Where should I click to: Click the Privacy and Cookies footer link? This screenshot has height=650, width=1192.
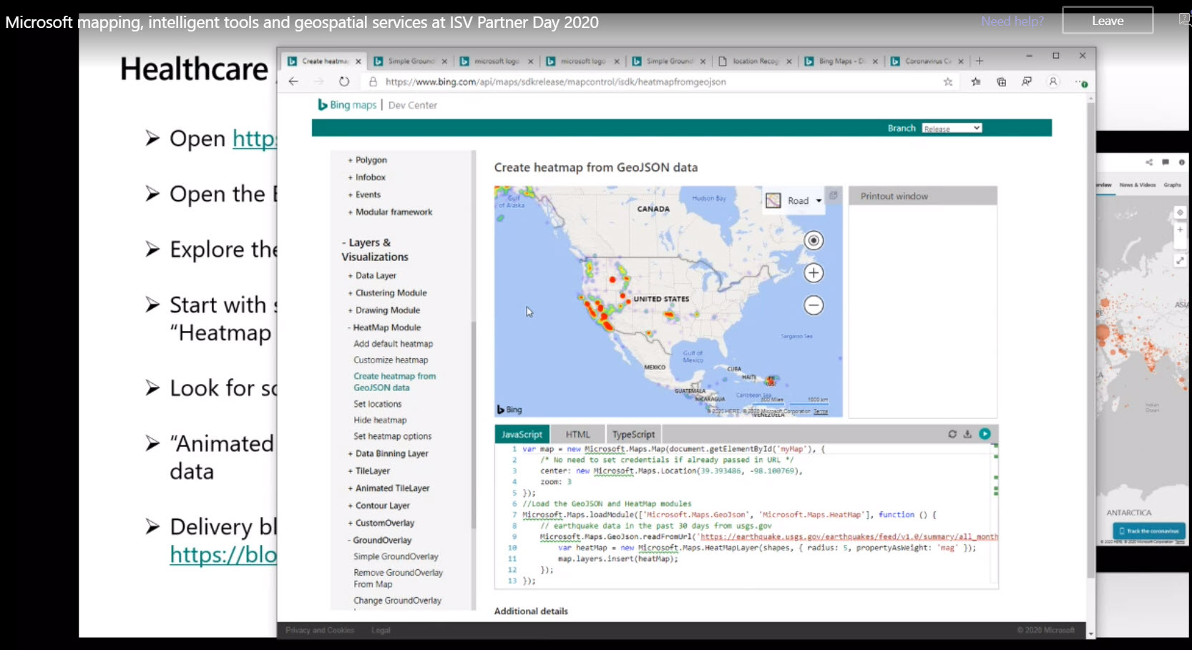(320, 630)
